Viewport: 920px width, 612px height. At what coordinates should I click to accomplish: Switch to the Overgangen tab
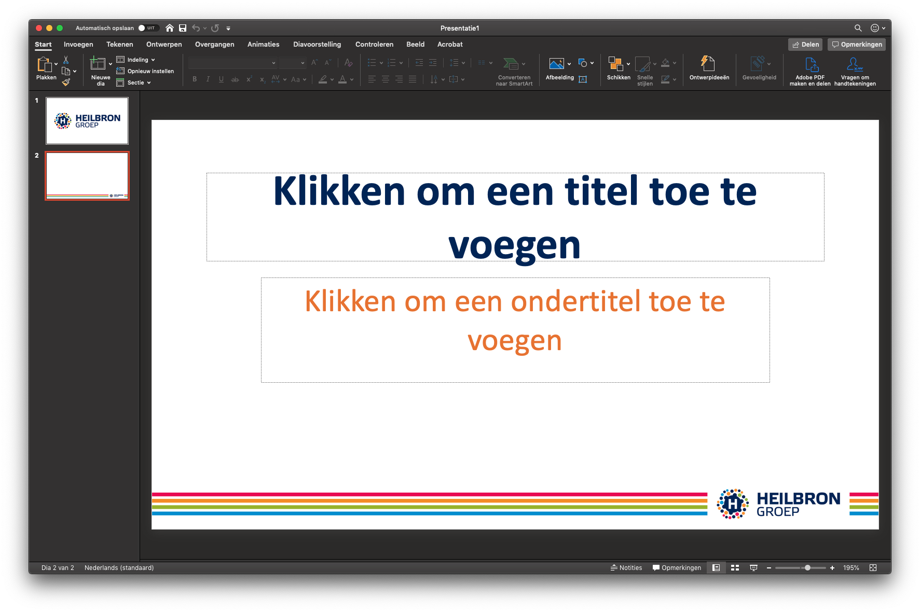pyautogui.click(x=214, y=45)
